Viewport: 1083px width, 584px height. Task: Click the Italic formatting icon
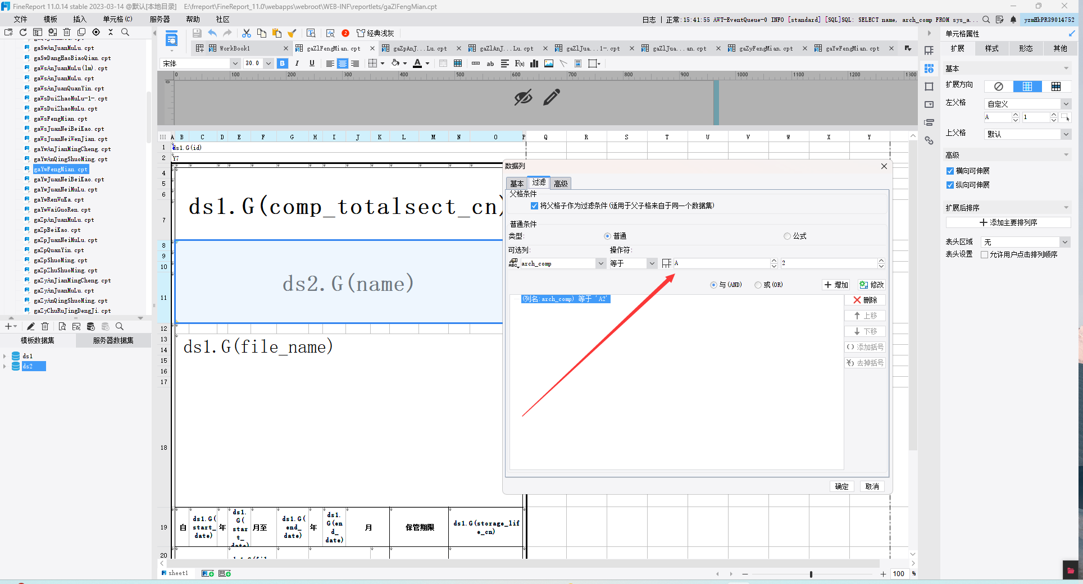297,63
